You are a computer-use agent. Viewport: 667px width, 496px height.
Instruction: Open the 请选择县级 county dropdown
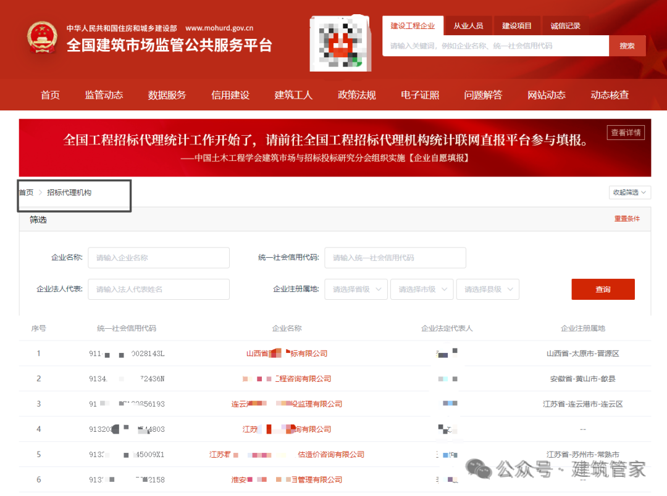487,289
